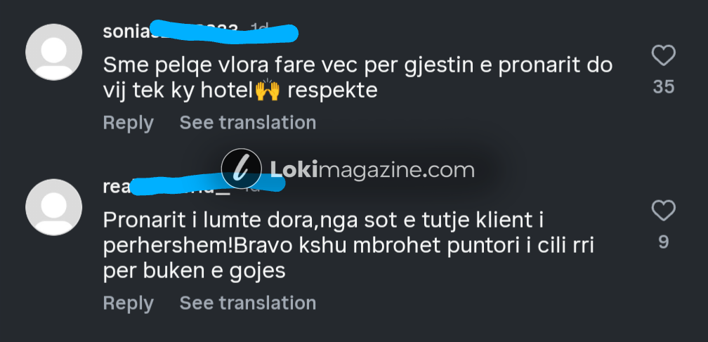Click the 9 like count
The image size is (708, 342).
[663, 242]
